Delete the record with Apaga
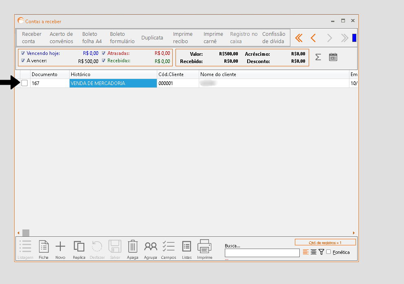 (x=132, y=249)
